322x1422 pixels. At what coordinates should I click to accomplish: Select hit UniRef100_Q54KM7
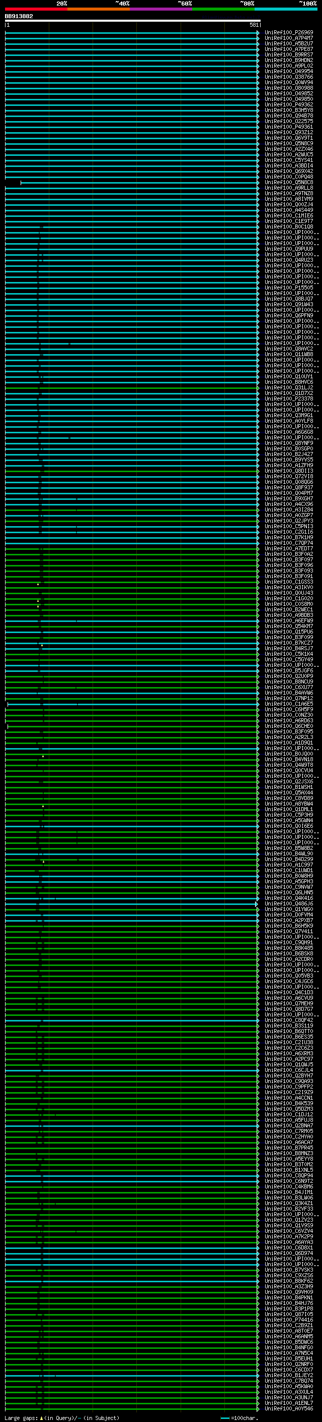(x=288, y=627)
